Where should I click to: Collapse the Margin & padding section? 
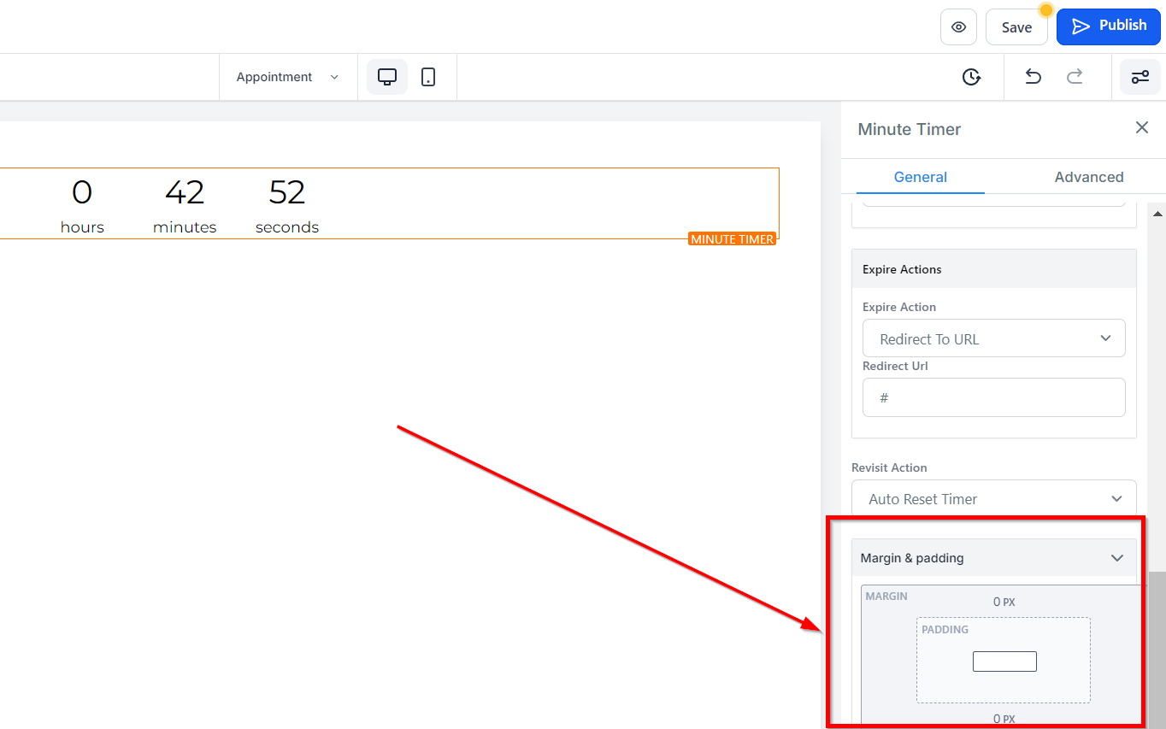pos(1116,558)
